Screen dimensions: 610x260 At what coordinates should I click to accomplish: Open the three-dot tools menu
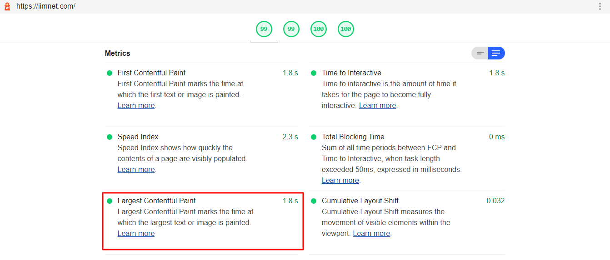click(600, 6)
